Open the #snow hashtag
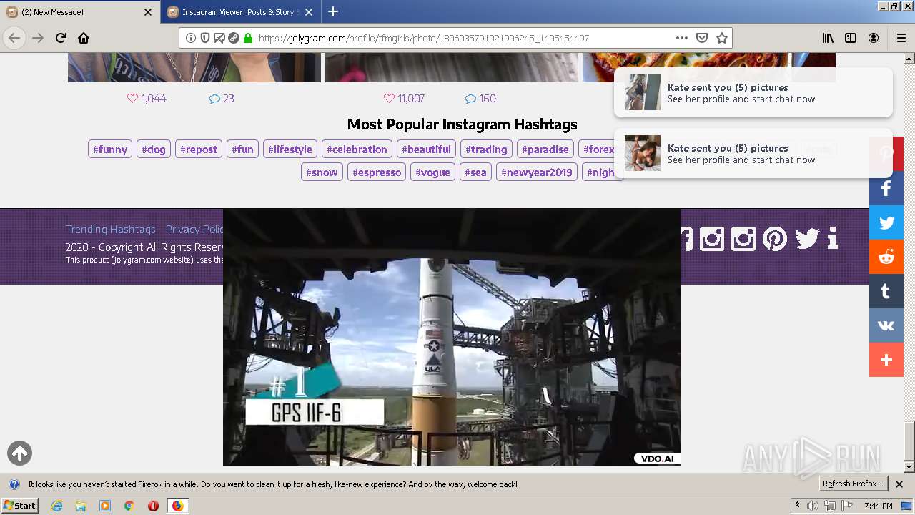The width and height of the screenshot is (915, 515). (322, 172)
